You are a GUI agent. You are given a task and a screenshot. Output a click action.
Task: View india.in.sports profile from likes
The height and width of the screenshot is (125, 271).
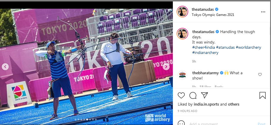click(x=206, y=104)
